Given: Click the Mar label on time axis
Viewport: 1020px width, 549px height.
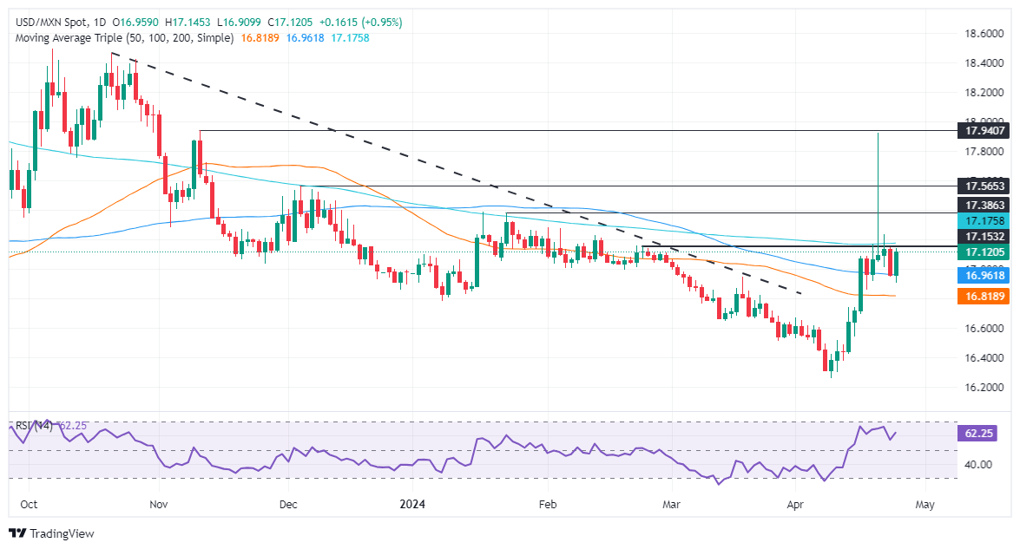Looking at the screenshot, I should pos(671,504).
